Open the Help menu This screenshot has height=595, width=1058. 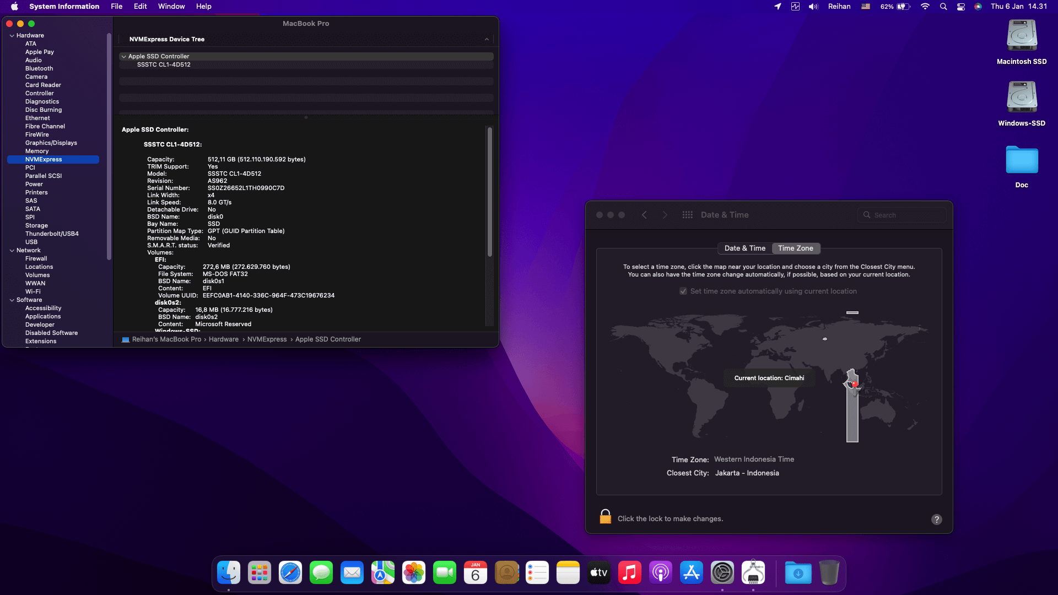point(203,7)
